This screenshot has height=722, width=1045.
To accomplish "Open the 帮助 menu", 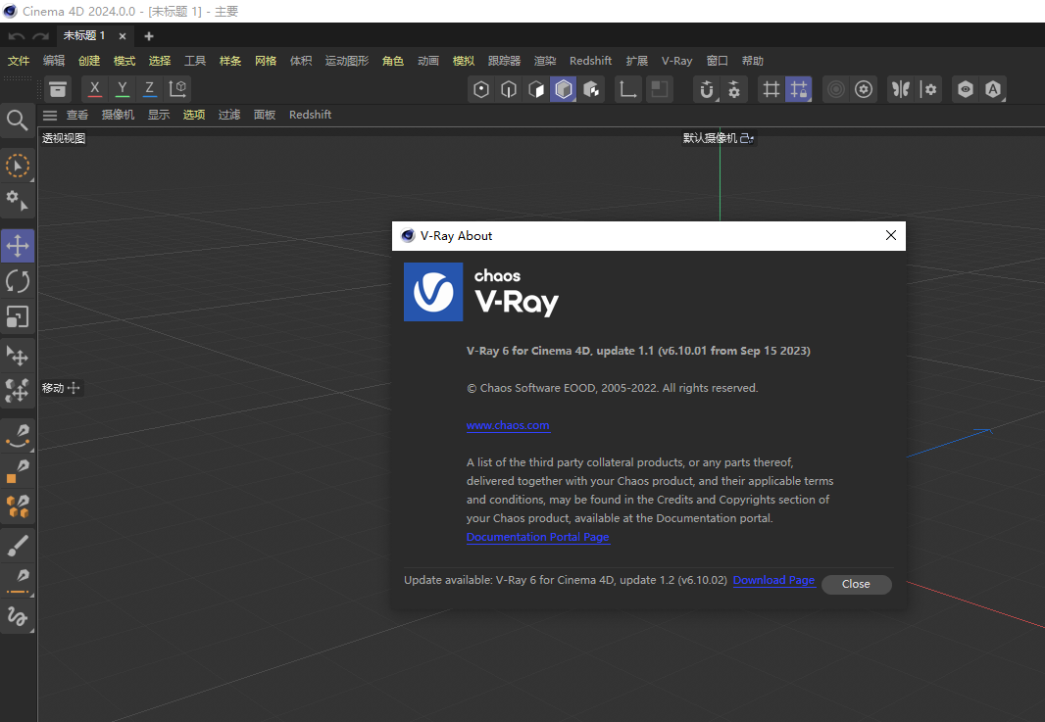I will click(x=753, y=61).
